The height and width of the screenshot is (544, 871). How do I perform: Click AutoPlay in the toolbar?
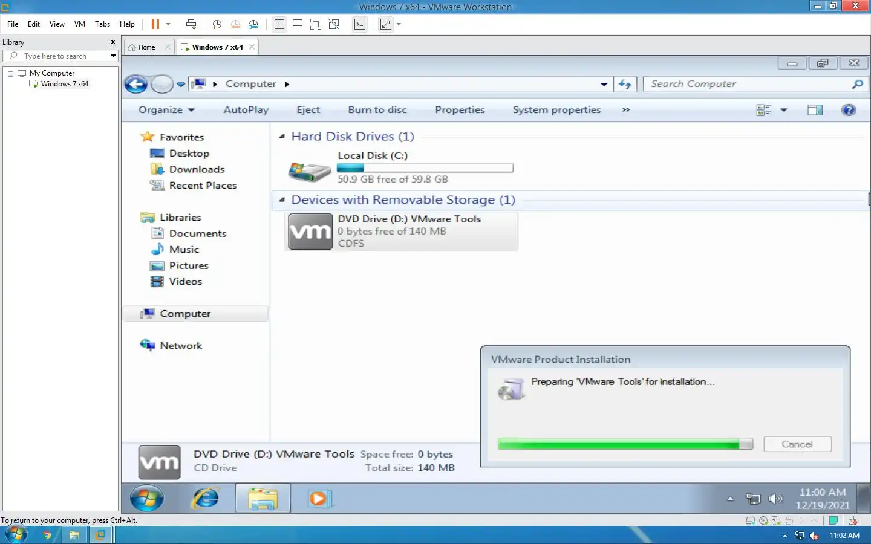(246, 110)
